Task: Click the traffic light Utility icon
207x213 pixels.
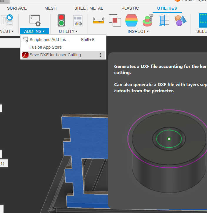Action: 61,20
